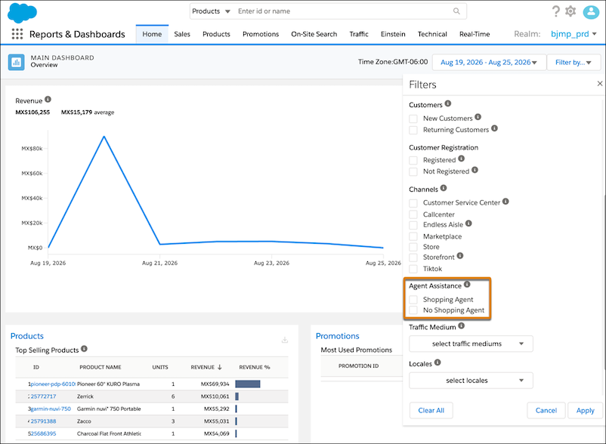Select the Shopping Agent checkbox
606x444 pixels.
click(x=413, y=300)
